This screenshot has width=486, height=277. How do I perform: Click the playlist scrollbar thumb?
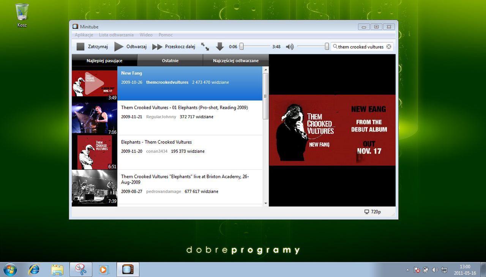pyautogui.click(x=266, y=96)
